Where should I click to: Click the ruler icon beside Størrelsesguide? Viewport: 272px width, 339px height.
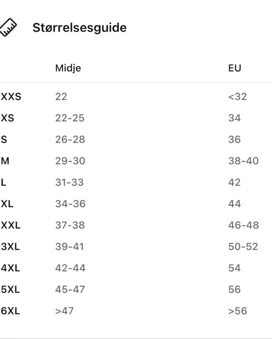pyautogui.click(x=8, y=27)
